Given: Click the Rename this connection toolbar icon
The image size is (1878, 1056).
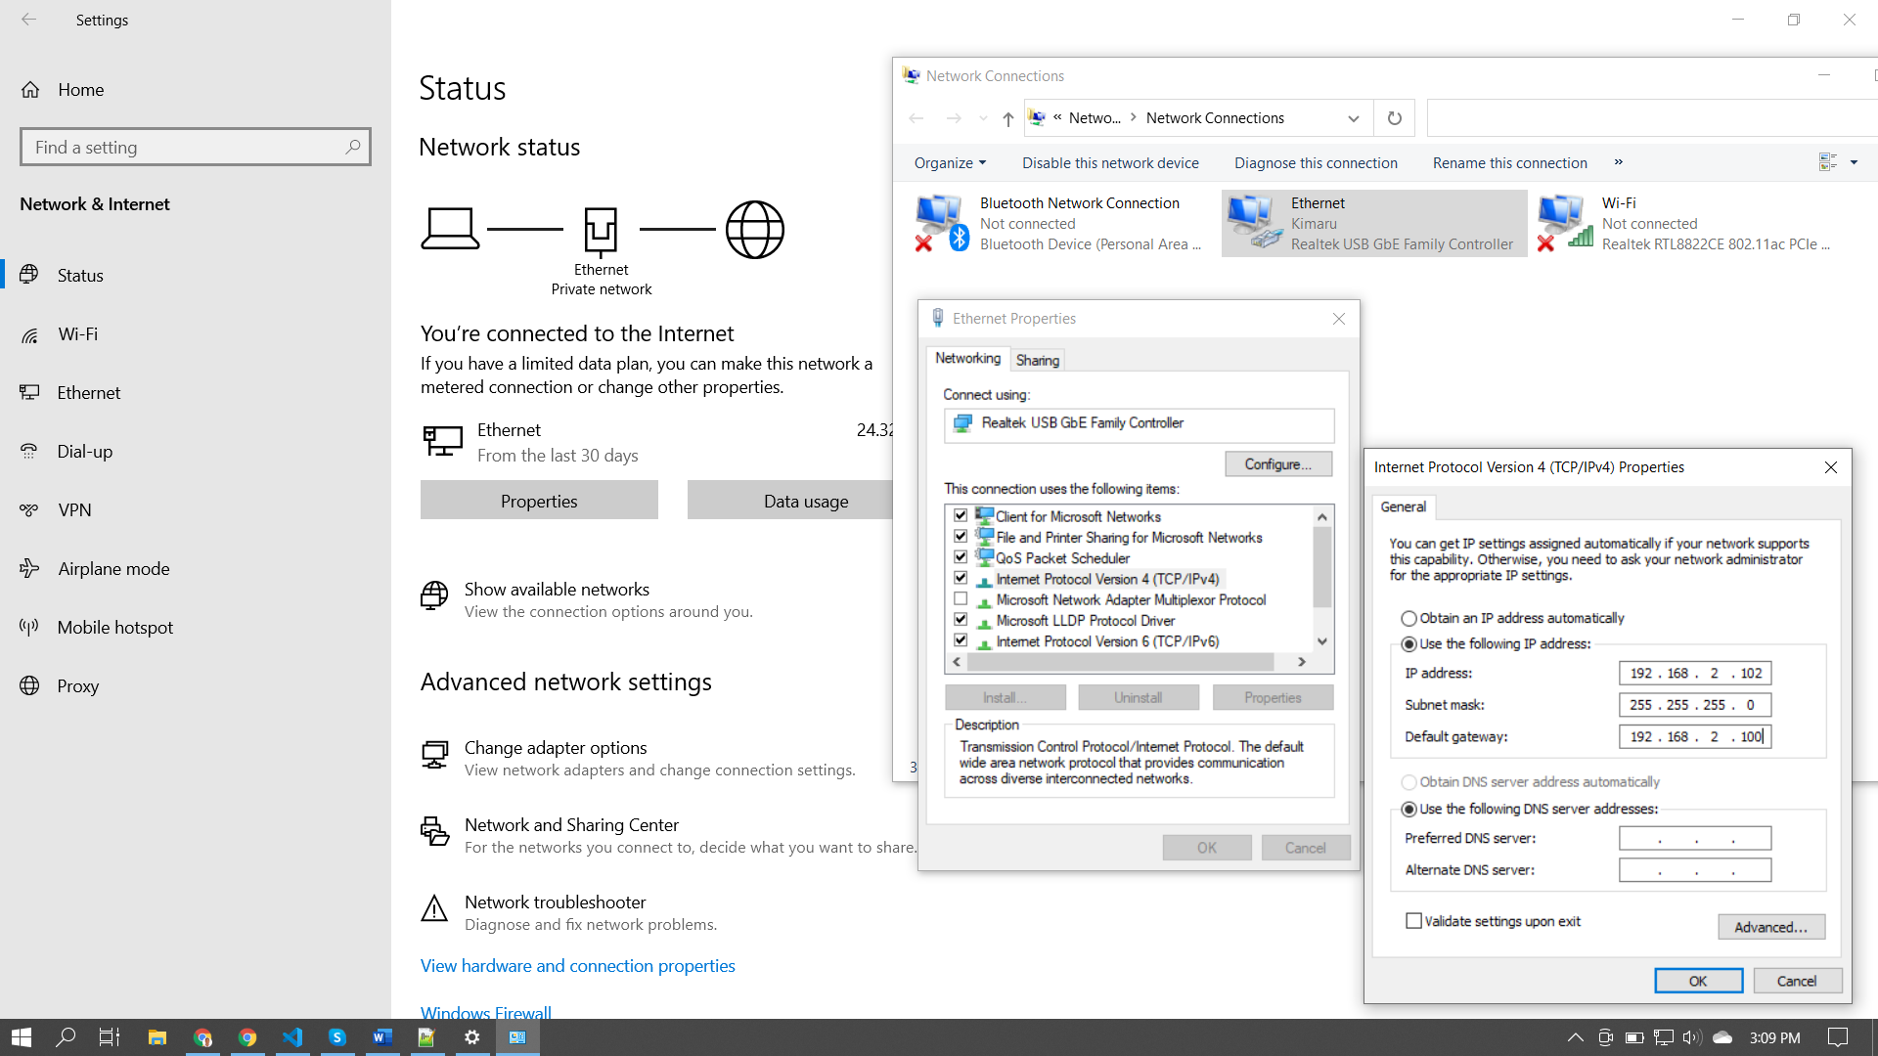Looking at the screenshot, I should point(1509,162).
